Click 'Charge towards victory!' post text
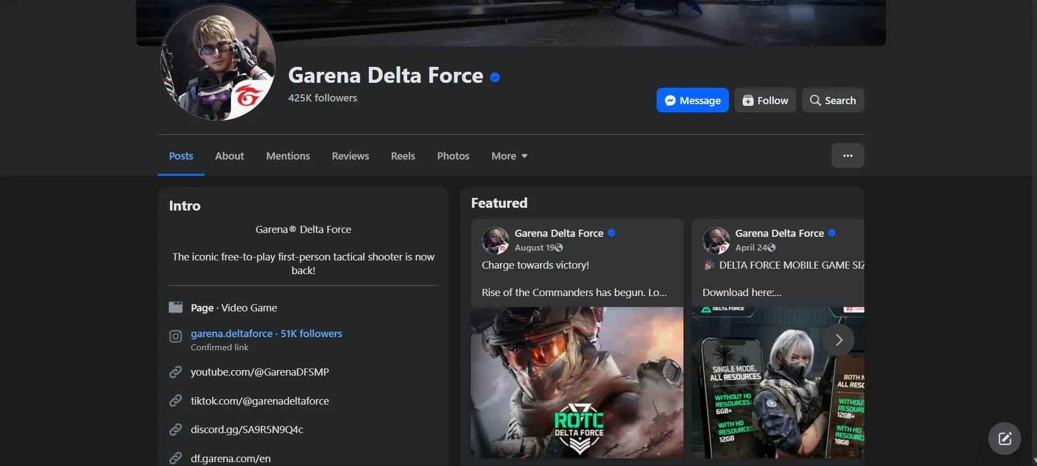1037x466 pixels. (x=535, y=265)
